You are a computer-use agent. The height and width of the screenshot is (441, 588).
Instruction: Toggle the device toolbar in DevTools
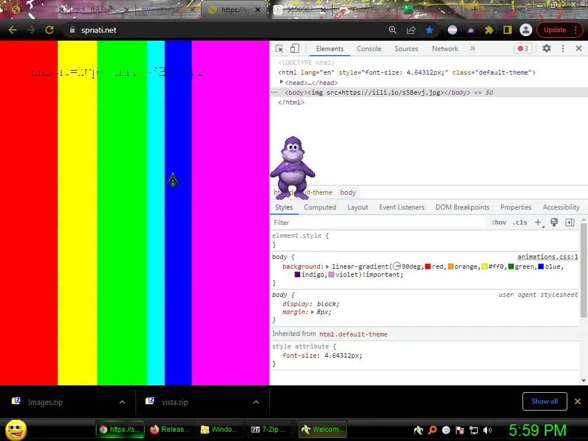pos(295,49)
